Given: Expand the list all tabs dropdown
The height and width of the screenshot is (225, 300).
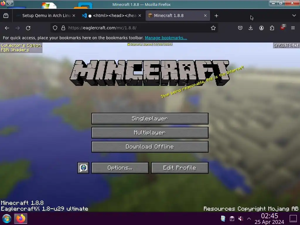Looking at the screenshot, I should click(294, 16).
